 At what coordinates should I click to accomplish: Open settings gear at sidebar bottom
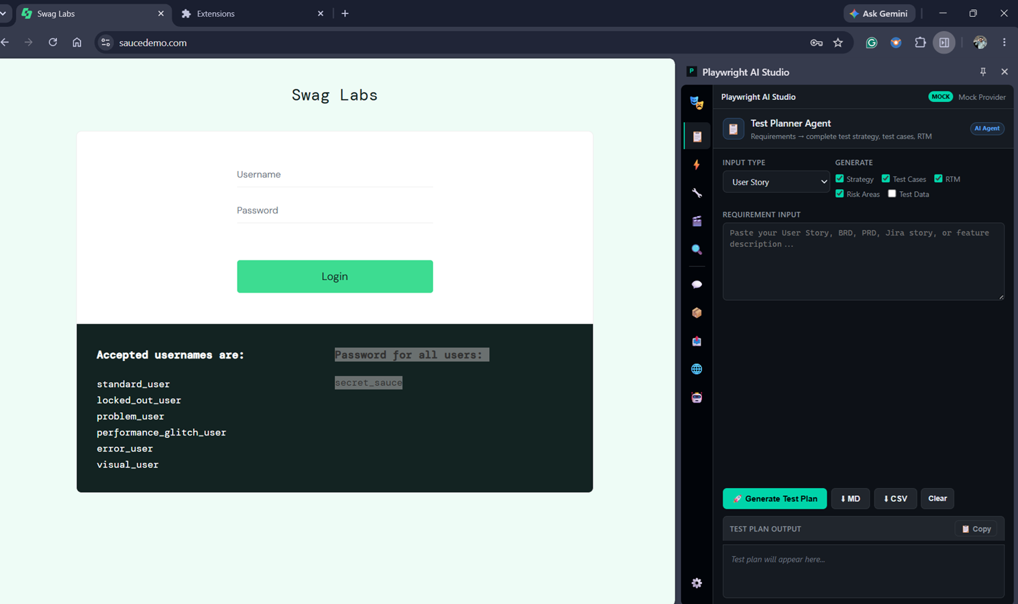point(697,583)
